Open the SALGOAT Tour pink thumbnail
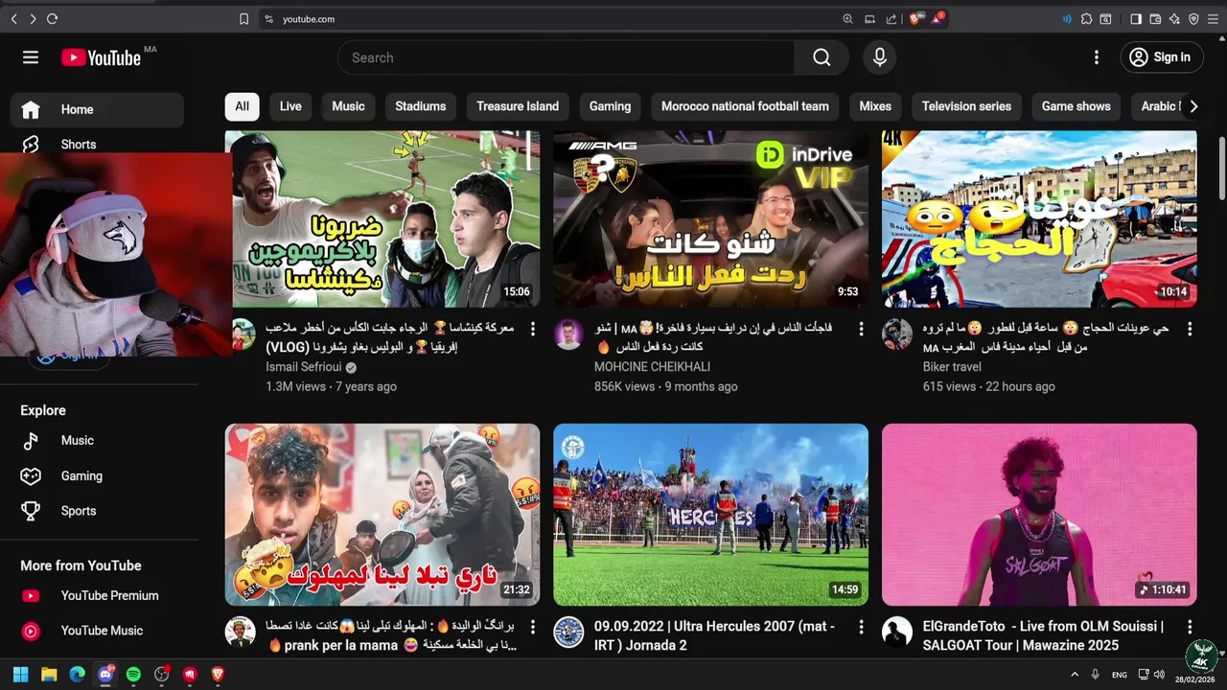 (1039, 515)
